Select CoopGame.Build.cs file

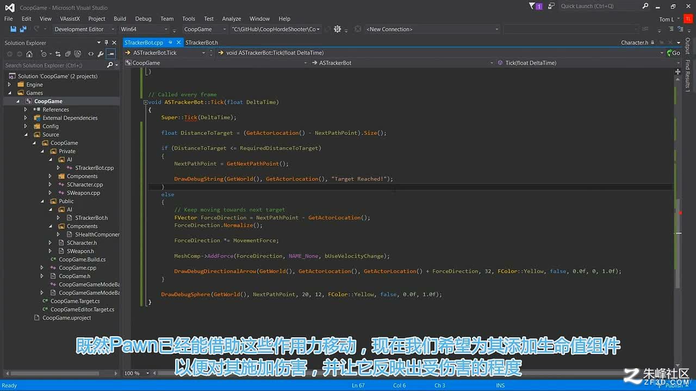point(82,260)
